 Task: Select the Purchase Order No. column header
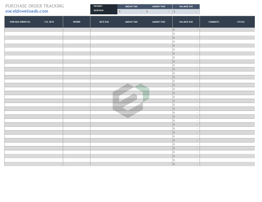point(20,22)
